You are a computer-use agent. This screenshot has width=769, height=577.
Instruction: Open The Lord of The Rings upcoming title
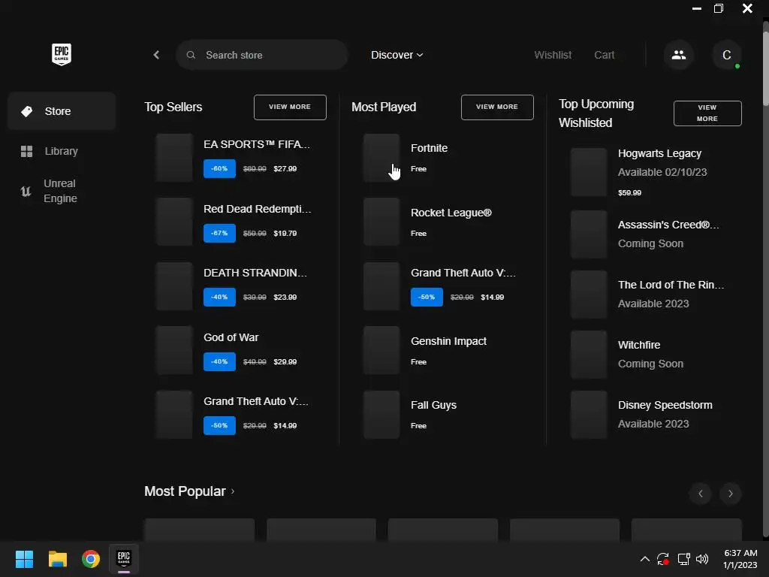671,285
